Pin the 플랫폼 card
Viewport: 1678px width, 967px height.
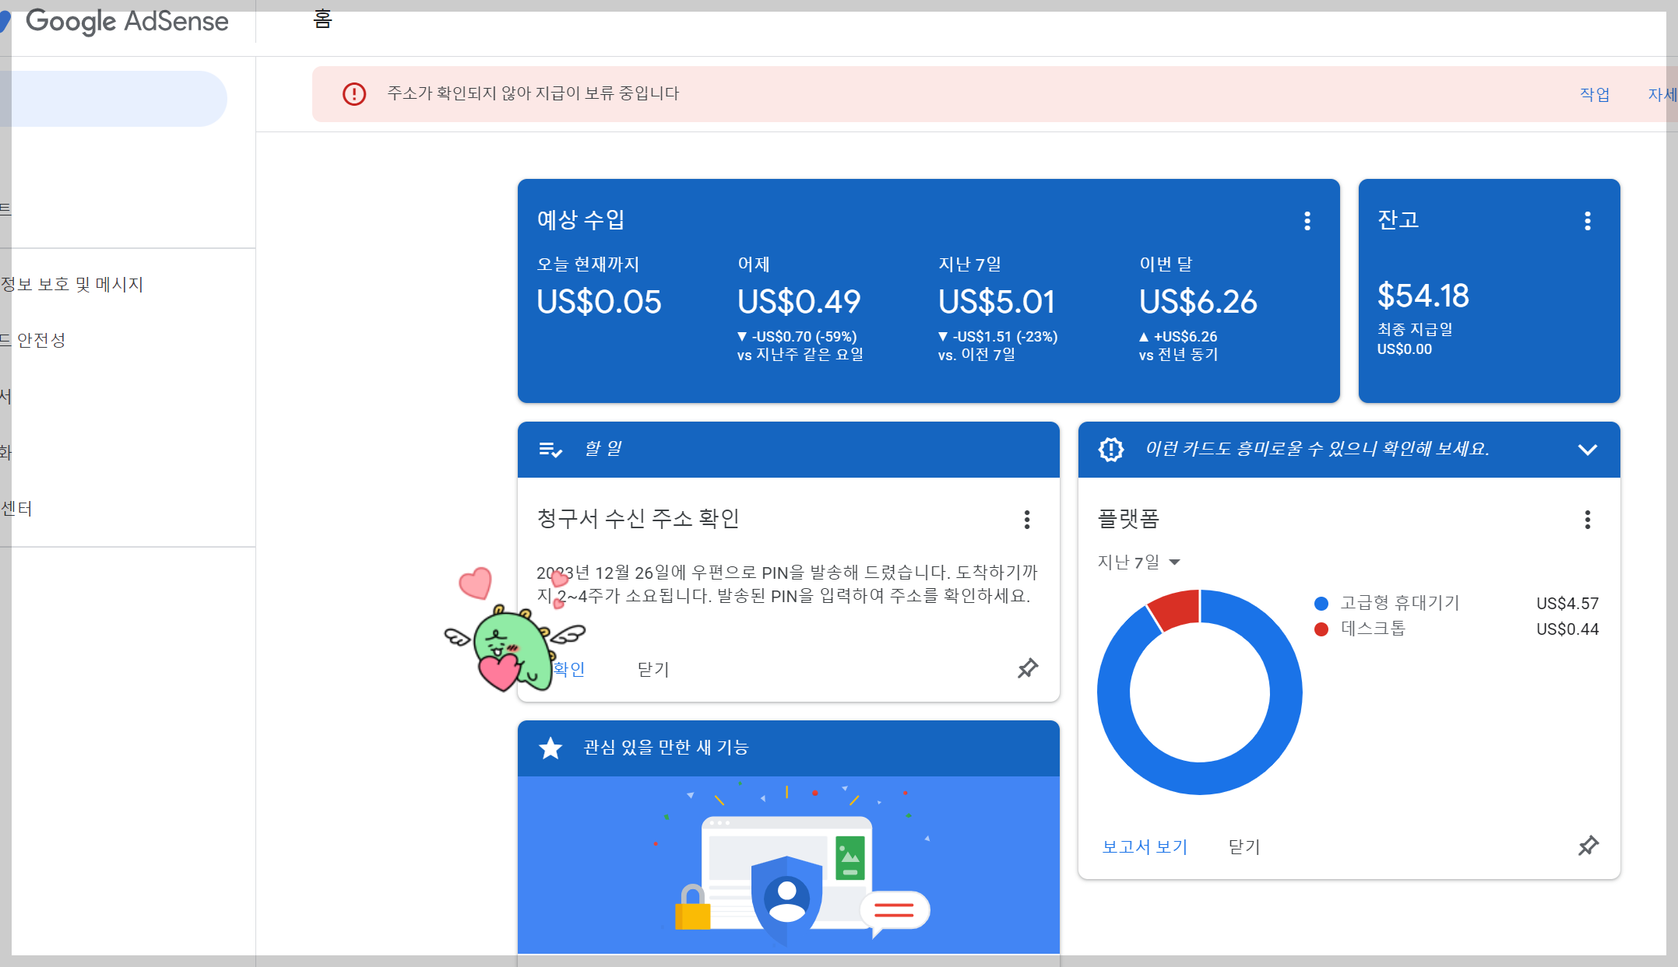coord(1588,846)
